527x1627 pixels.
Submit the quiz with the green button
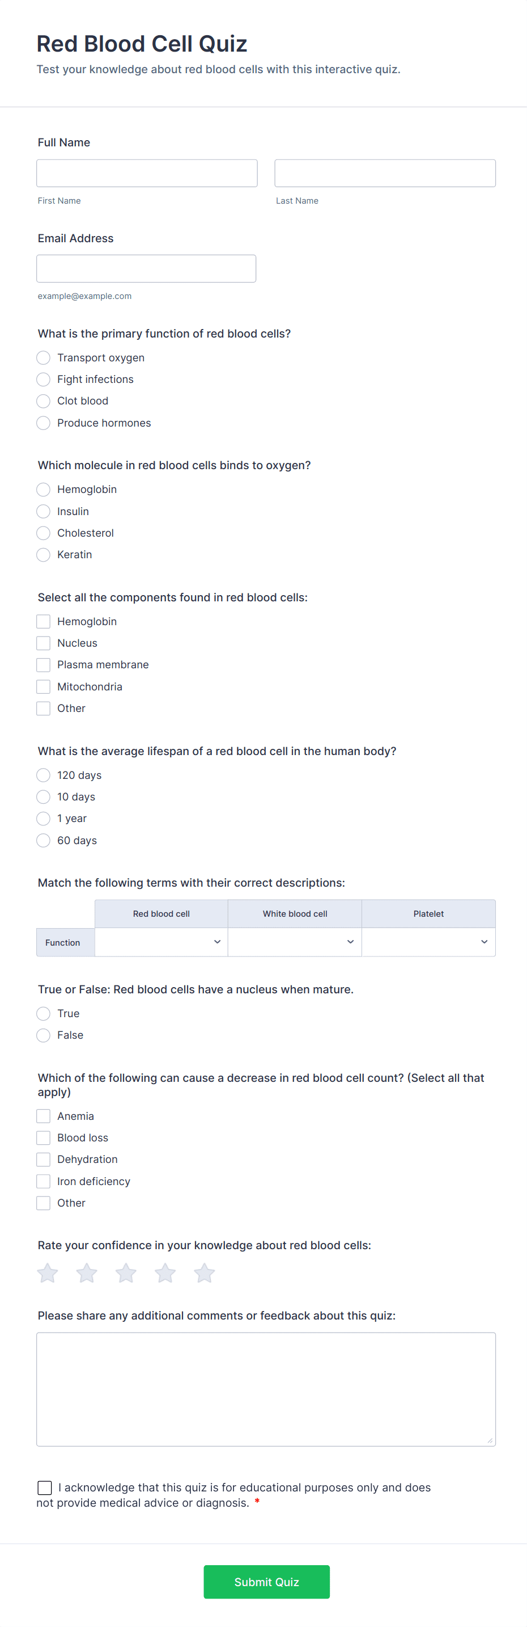(x=266, y=1582)
